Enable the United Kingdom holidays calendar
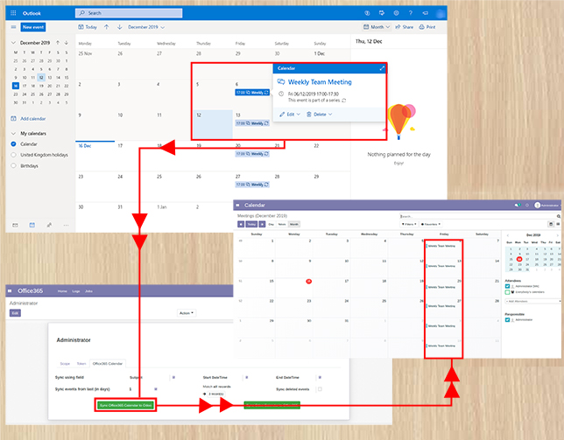The height and width of the screenshot is (440, 564). [13, 153]
